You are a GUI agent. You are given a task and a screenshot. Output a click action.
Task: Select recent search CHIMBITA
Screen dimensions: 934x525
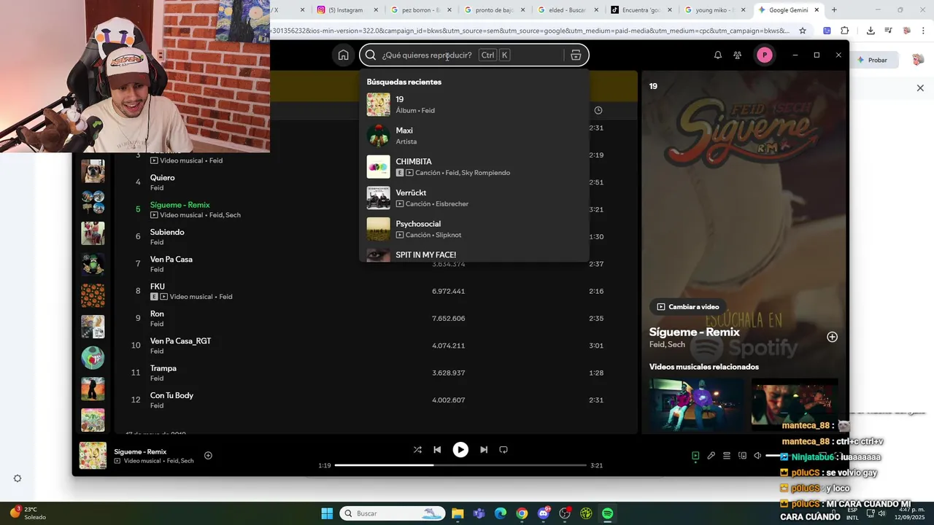pyautogui.click(x=474, y=167)
